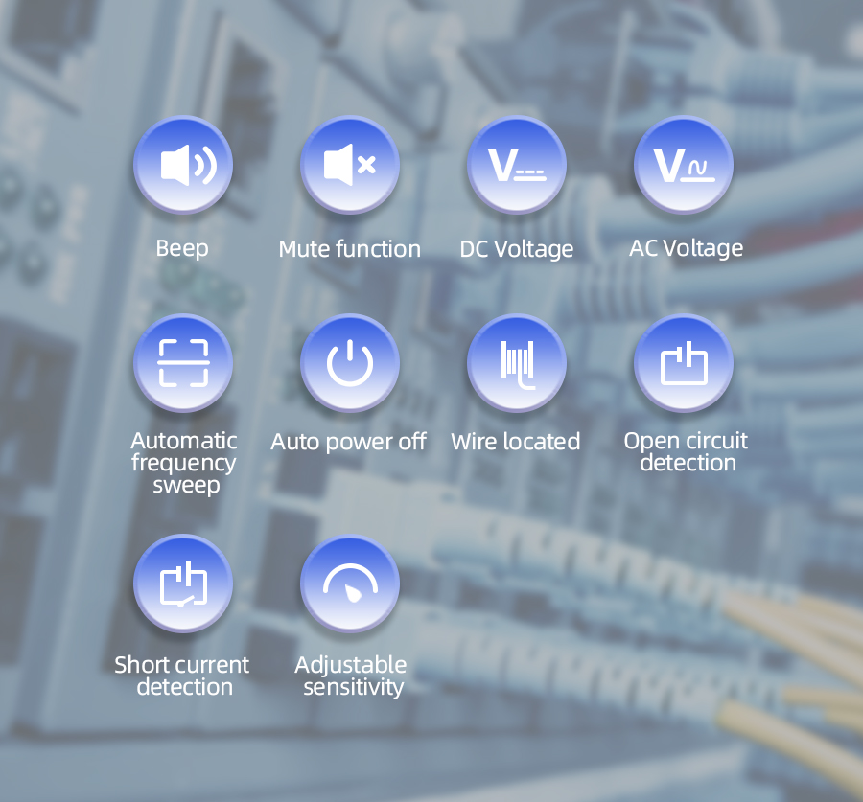
Task: Select the AC Voltage icon
Action: pos(684,165)
